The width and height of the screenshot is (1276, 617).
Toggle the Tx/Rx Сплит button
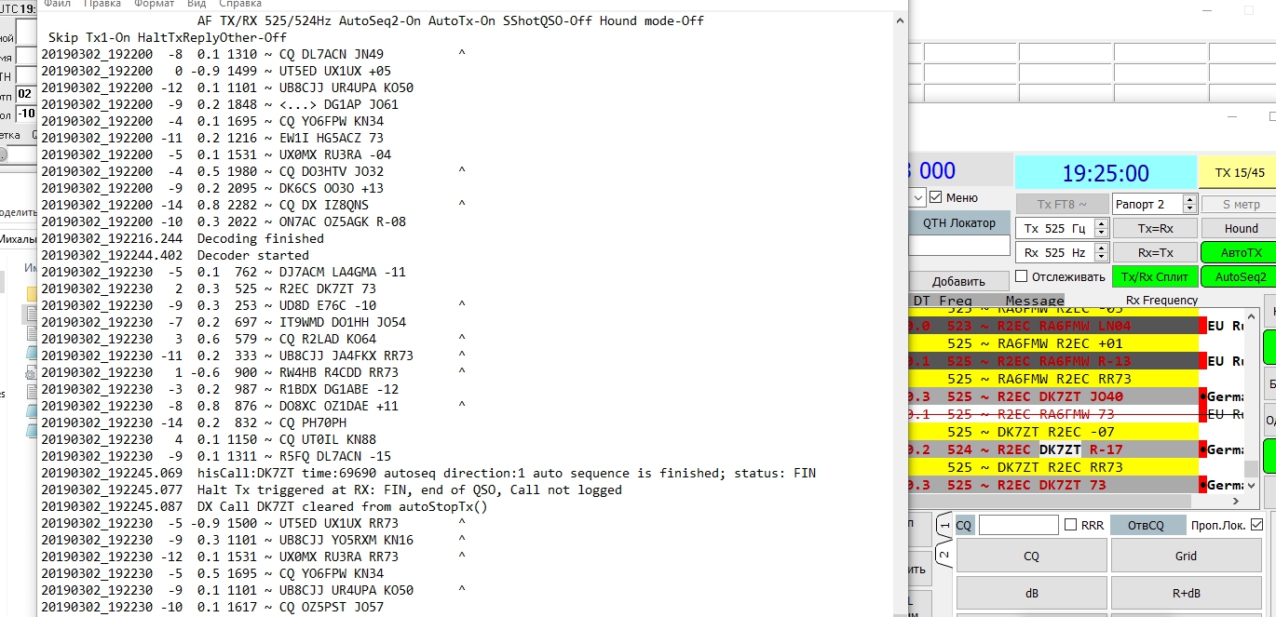click(x=1154, y=277)
